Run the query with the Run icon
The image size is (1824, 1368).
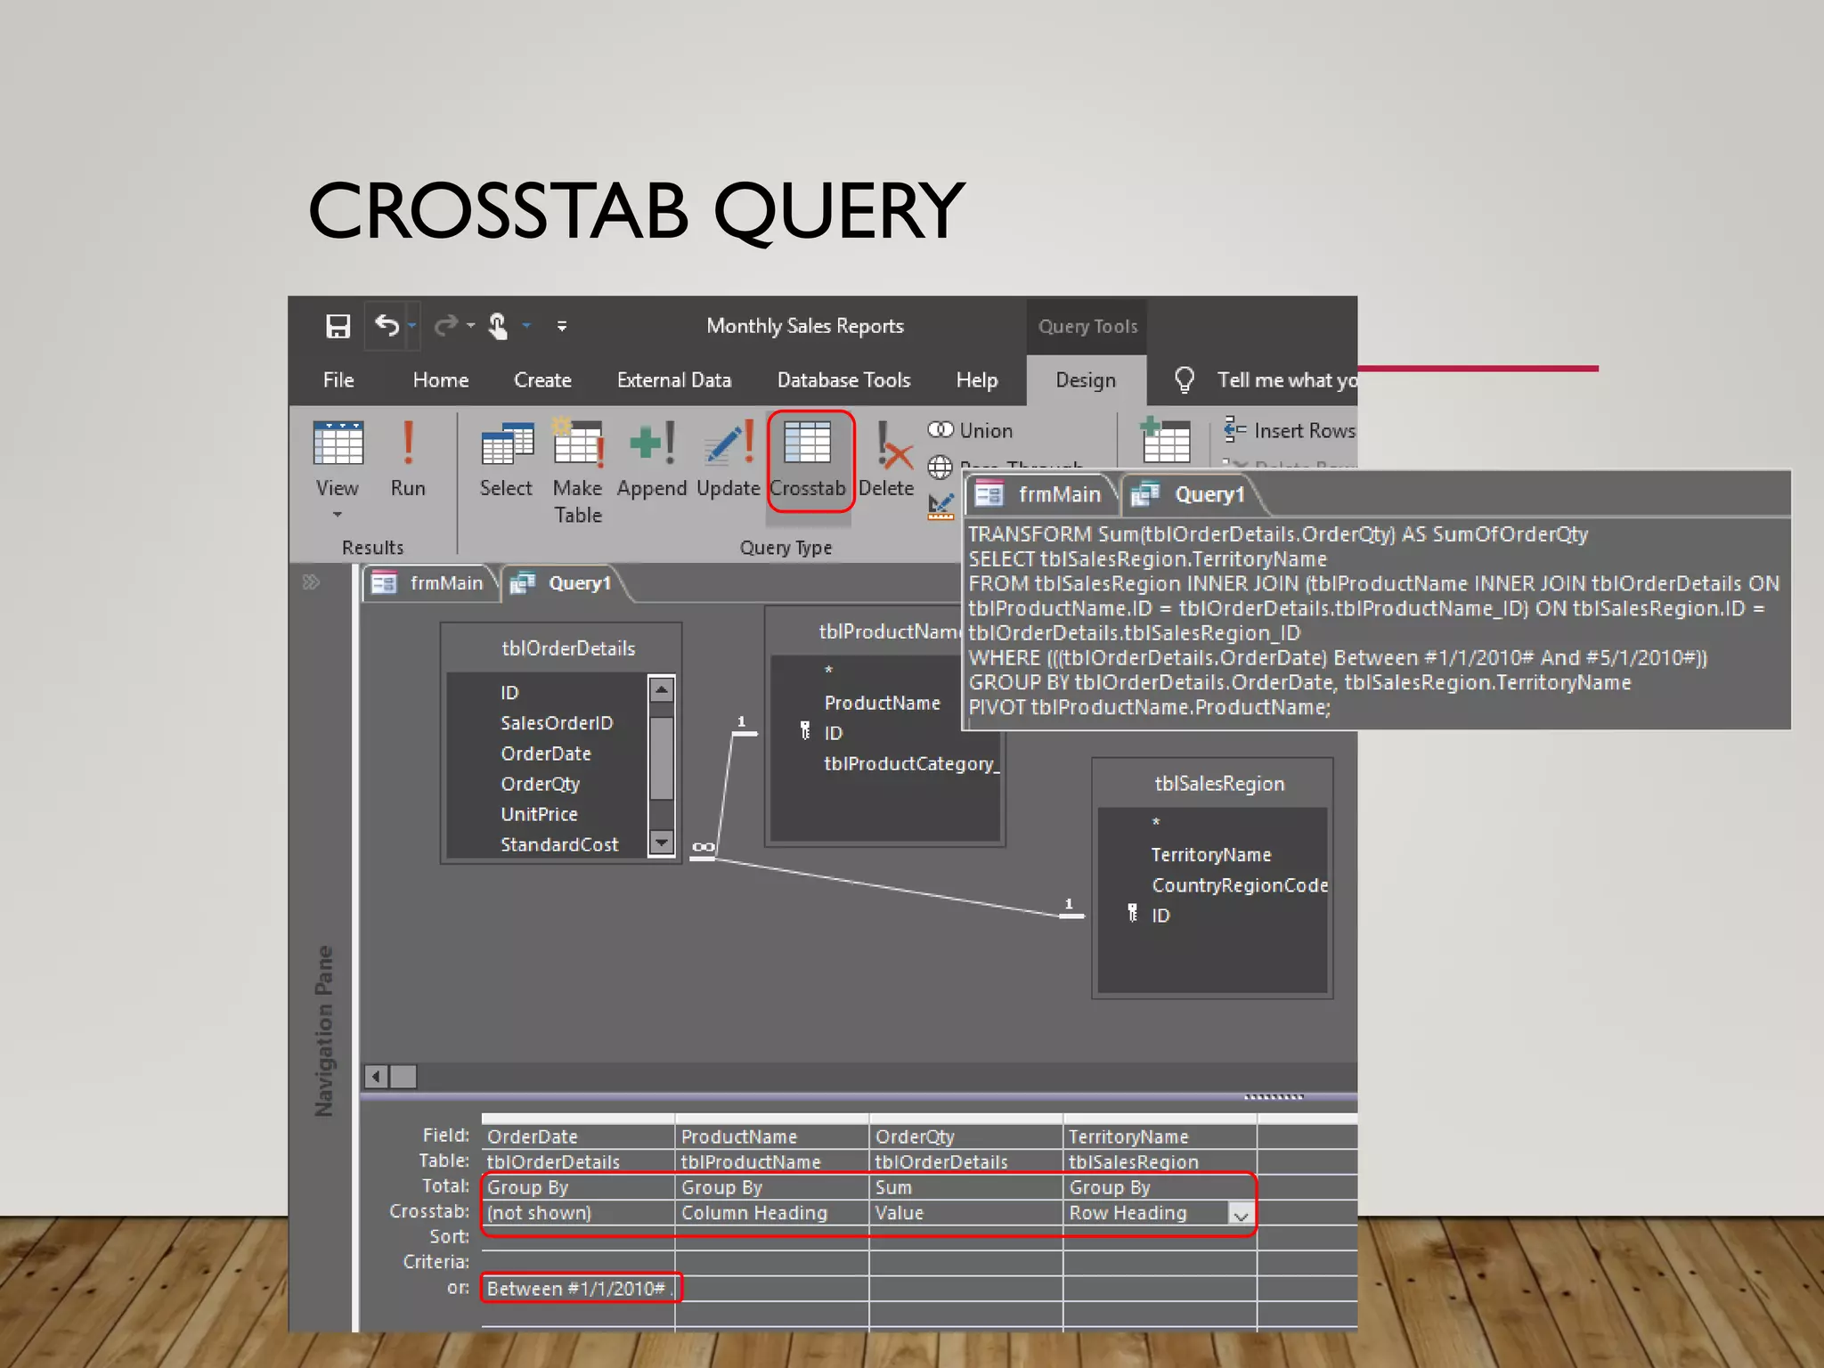tap(408, 444)
